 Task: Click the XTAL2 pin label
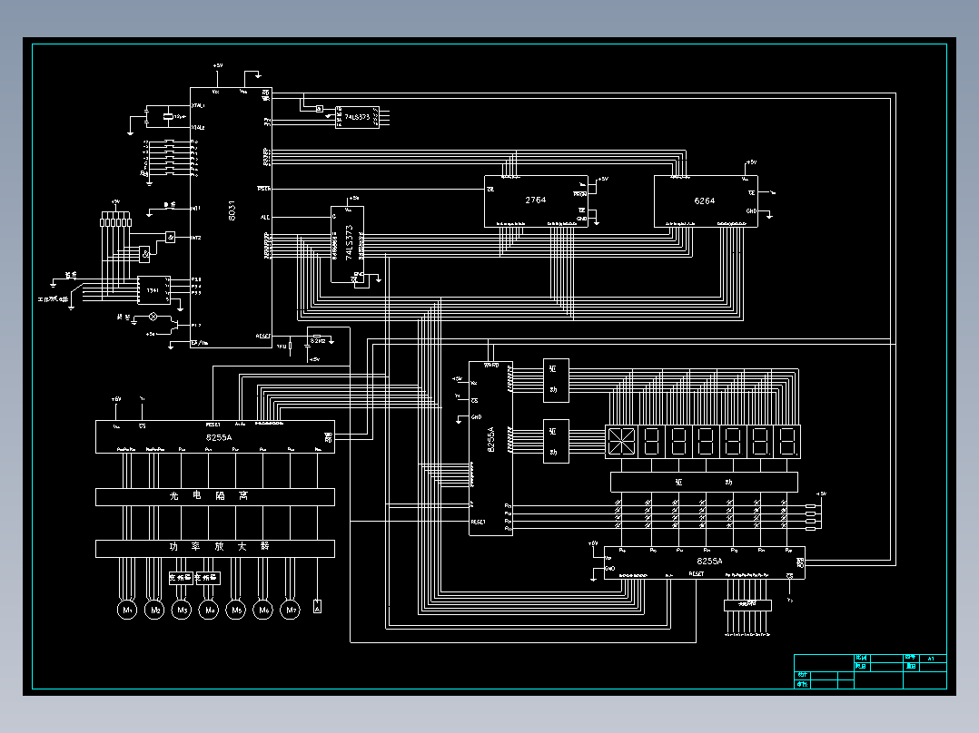[x=199, y=127]
